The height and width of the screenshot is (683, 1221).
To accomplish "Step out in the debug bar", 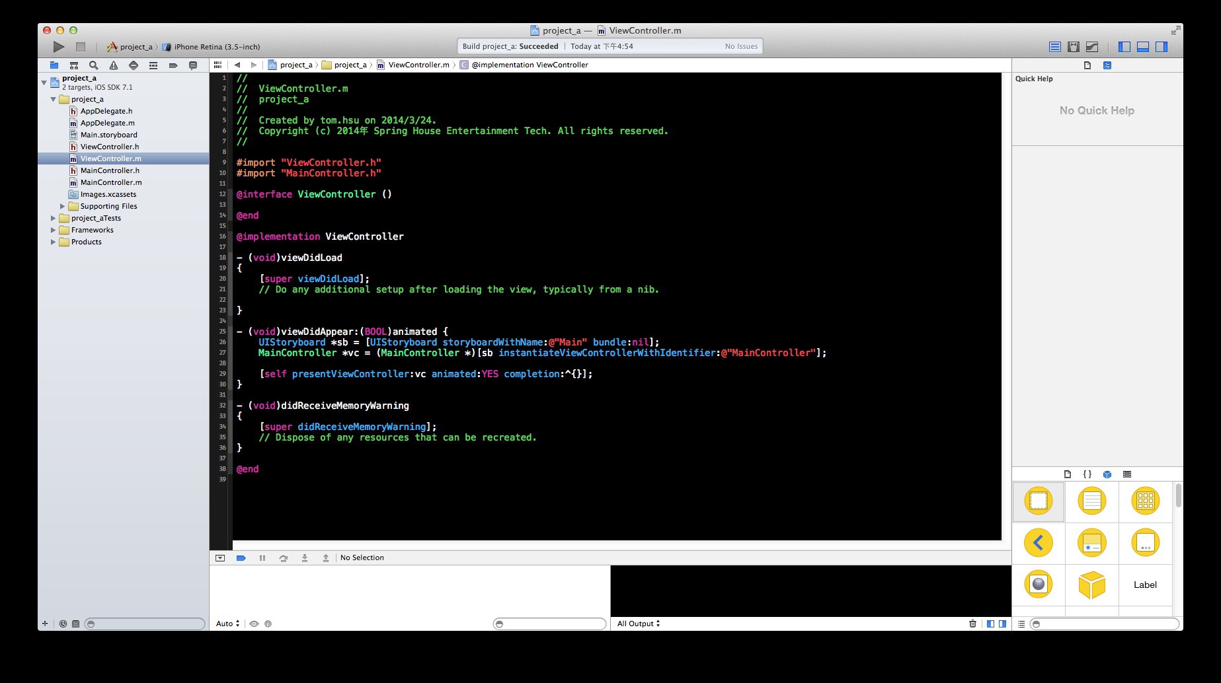I will (x=326, y=558).
